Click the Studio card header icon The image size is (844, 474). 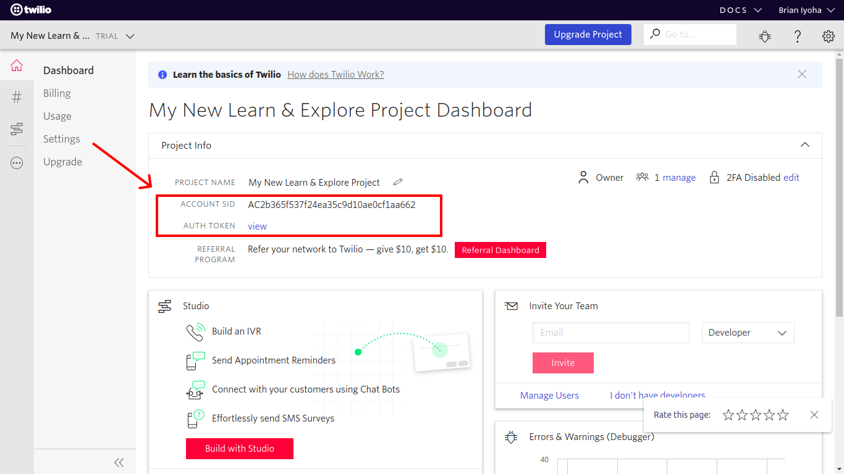tap(165, 306)
